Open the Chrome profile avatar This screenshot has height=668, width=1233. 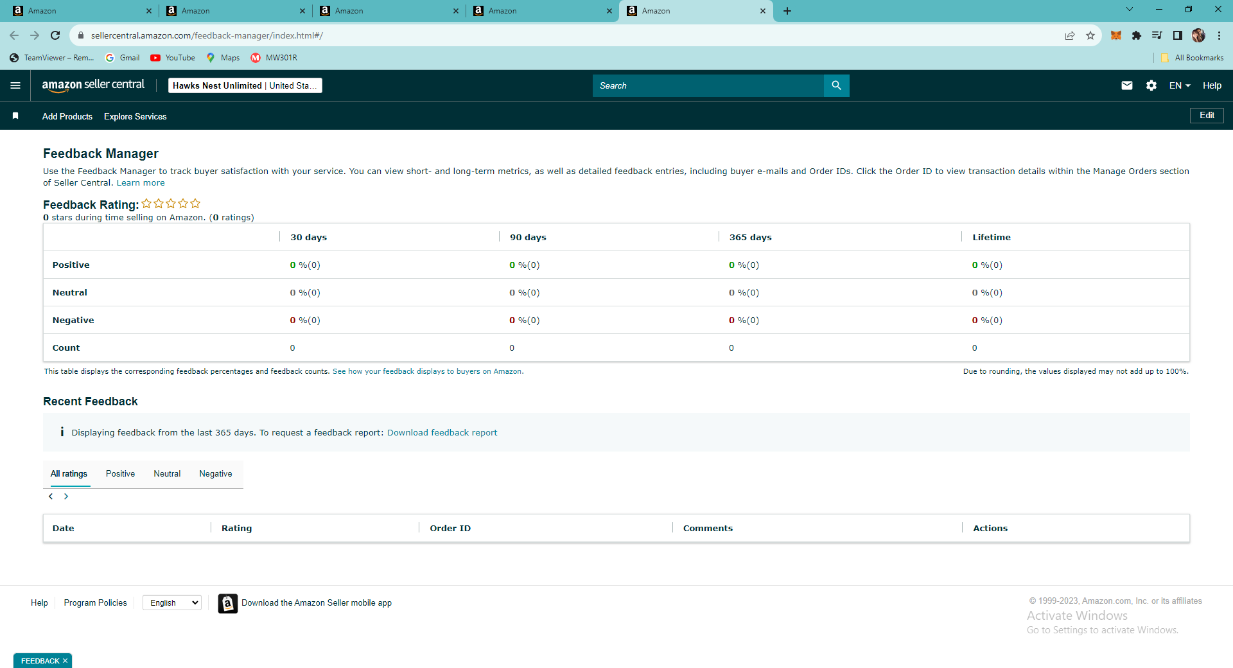[x=1198, y=35]
